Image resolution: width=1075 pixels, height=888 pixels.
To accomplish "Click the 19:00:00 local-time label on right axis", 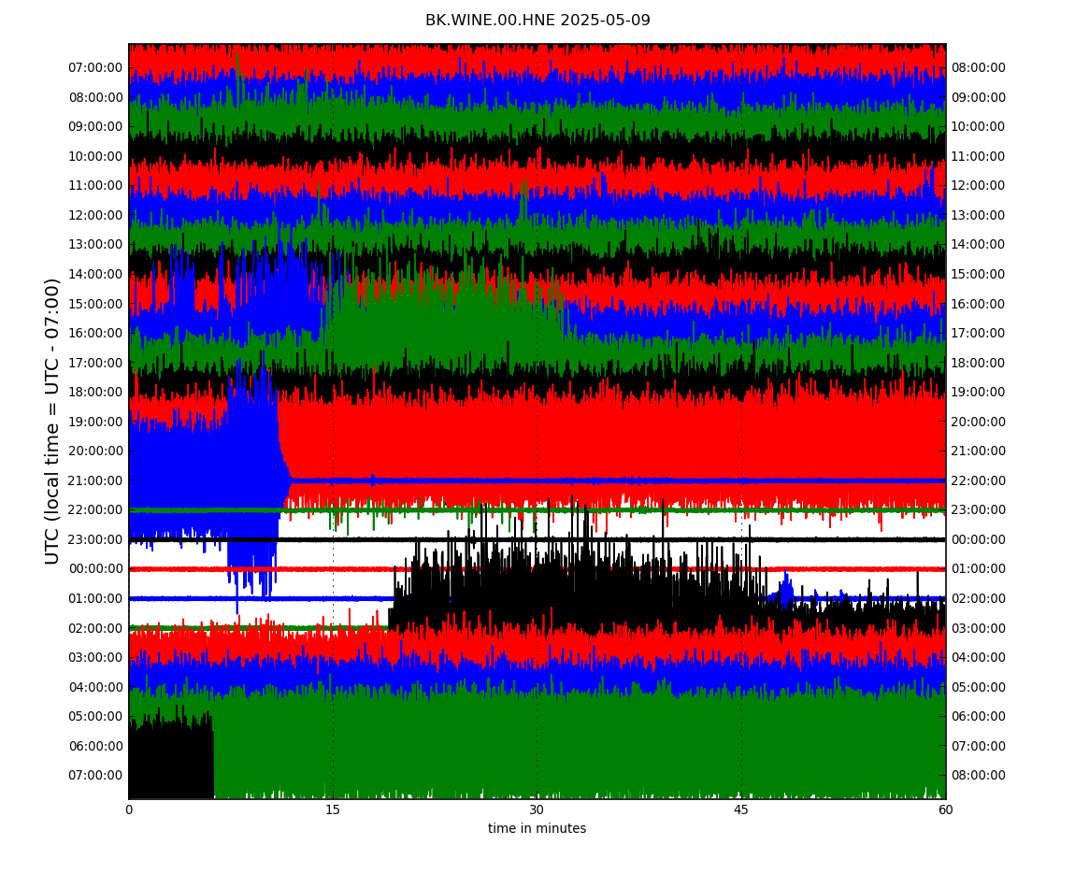I will click(x=979, y=393).
